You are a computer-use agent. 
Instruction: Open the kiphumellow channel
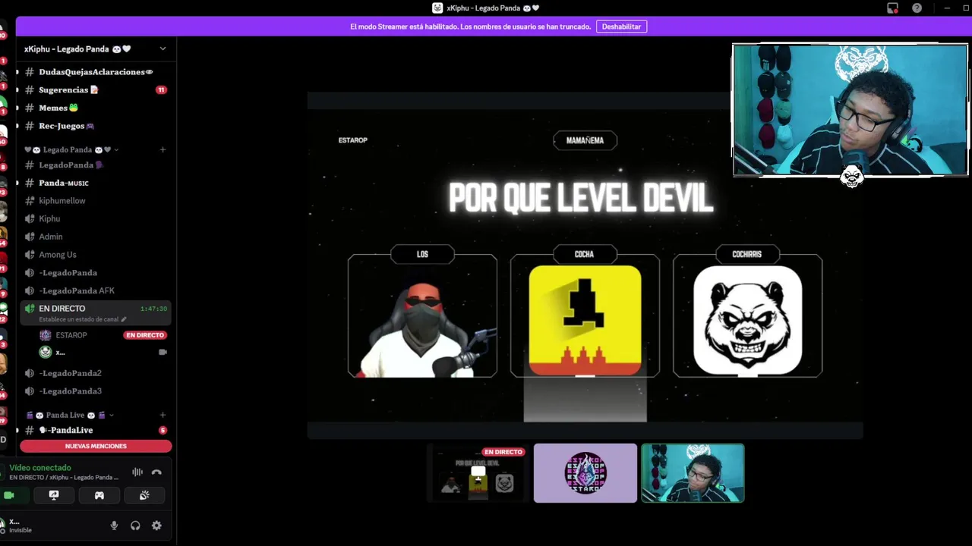coord(95,201)
